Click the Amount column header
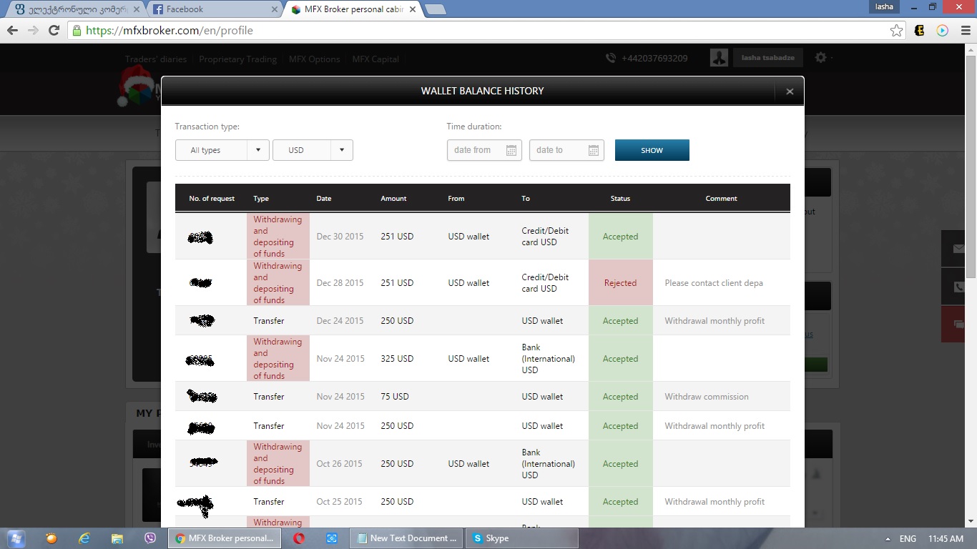The width and height of the screenshot is (977, 549). [393, 199]
